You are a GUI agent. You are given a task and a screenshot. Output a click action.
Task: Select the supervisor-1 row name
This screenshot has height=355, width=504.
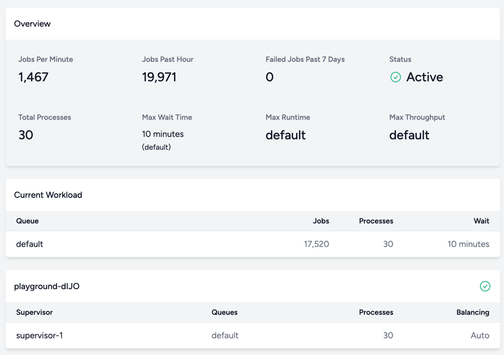point(40,335)
